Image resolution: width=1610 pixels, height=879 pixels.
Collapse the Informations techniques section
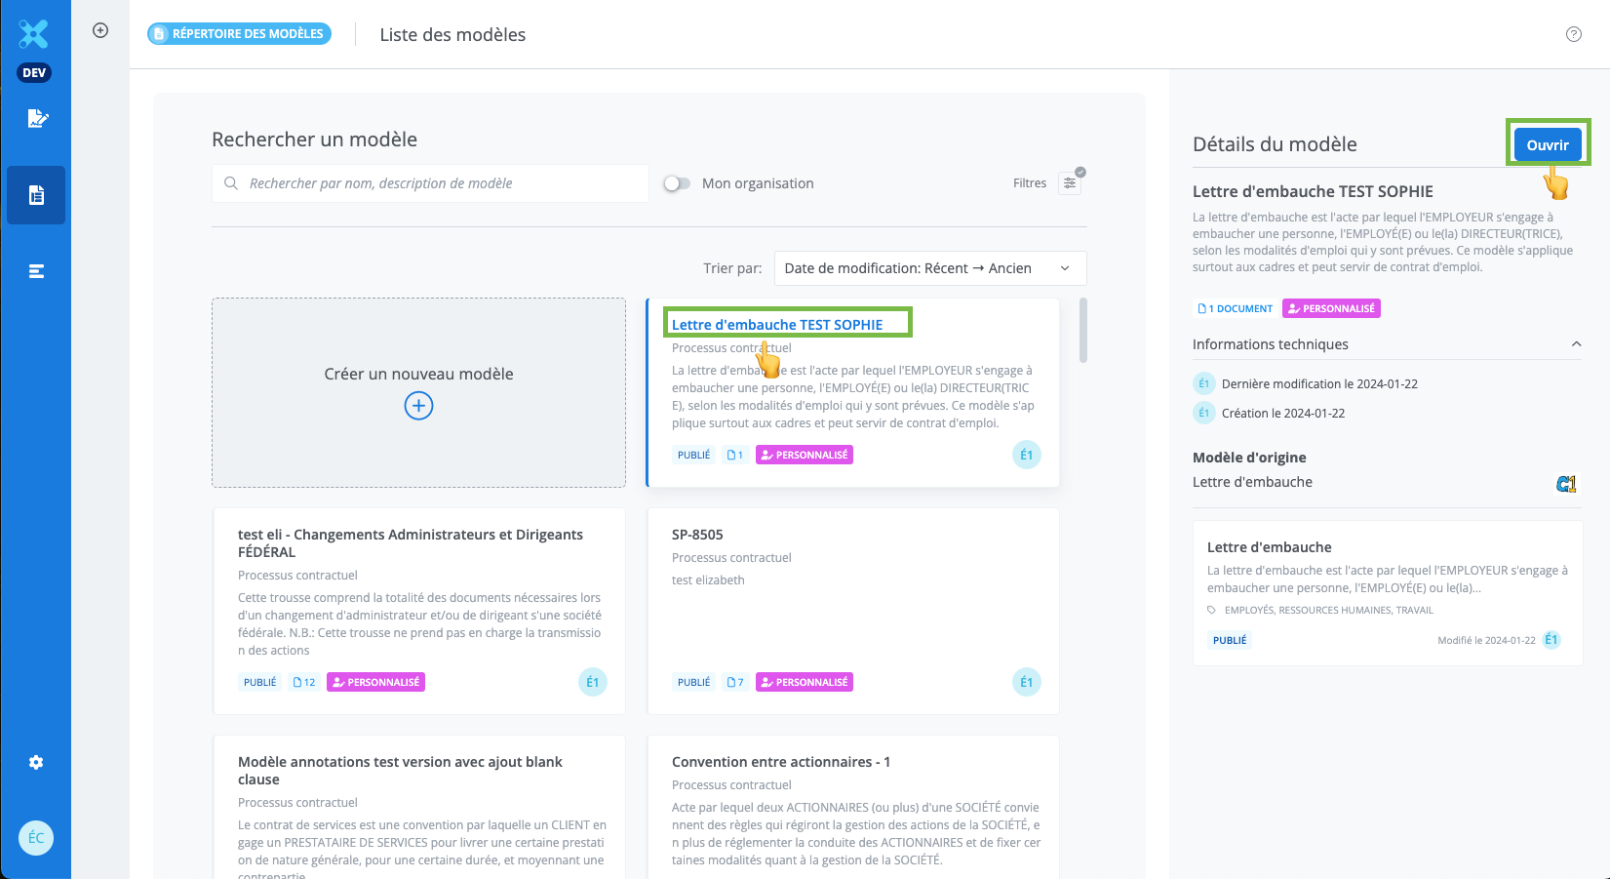[x=1576, y=344]
